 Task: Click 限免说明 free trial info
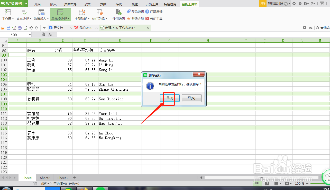135,12
